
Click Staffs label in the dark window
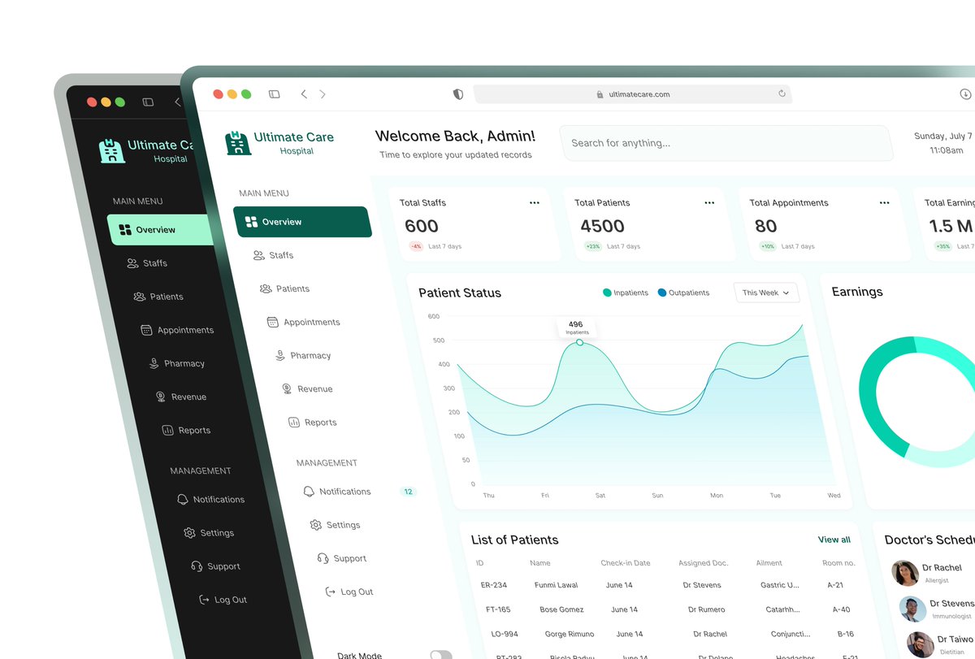155,263
